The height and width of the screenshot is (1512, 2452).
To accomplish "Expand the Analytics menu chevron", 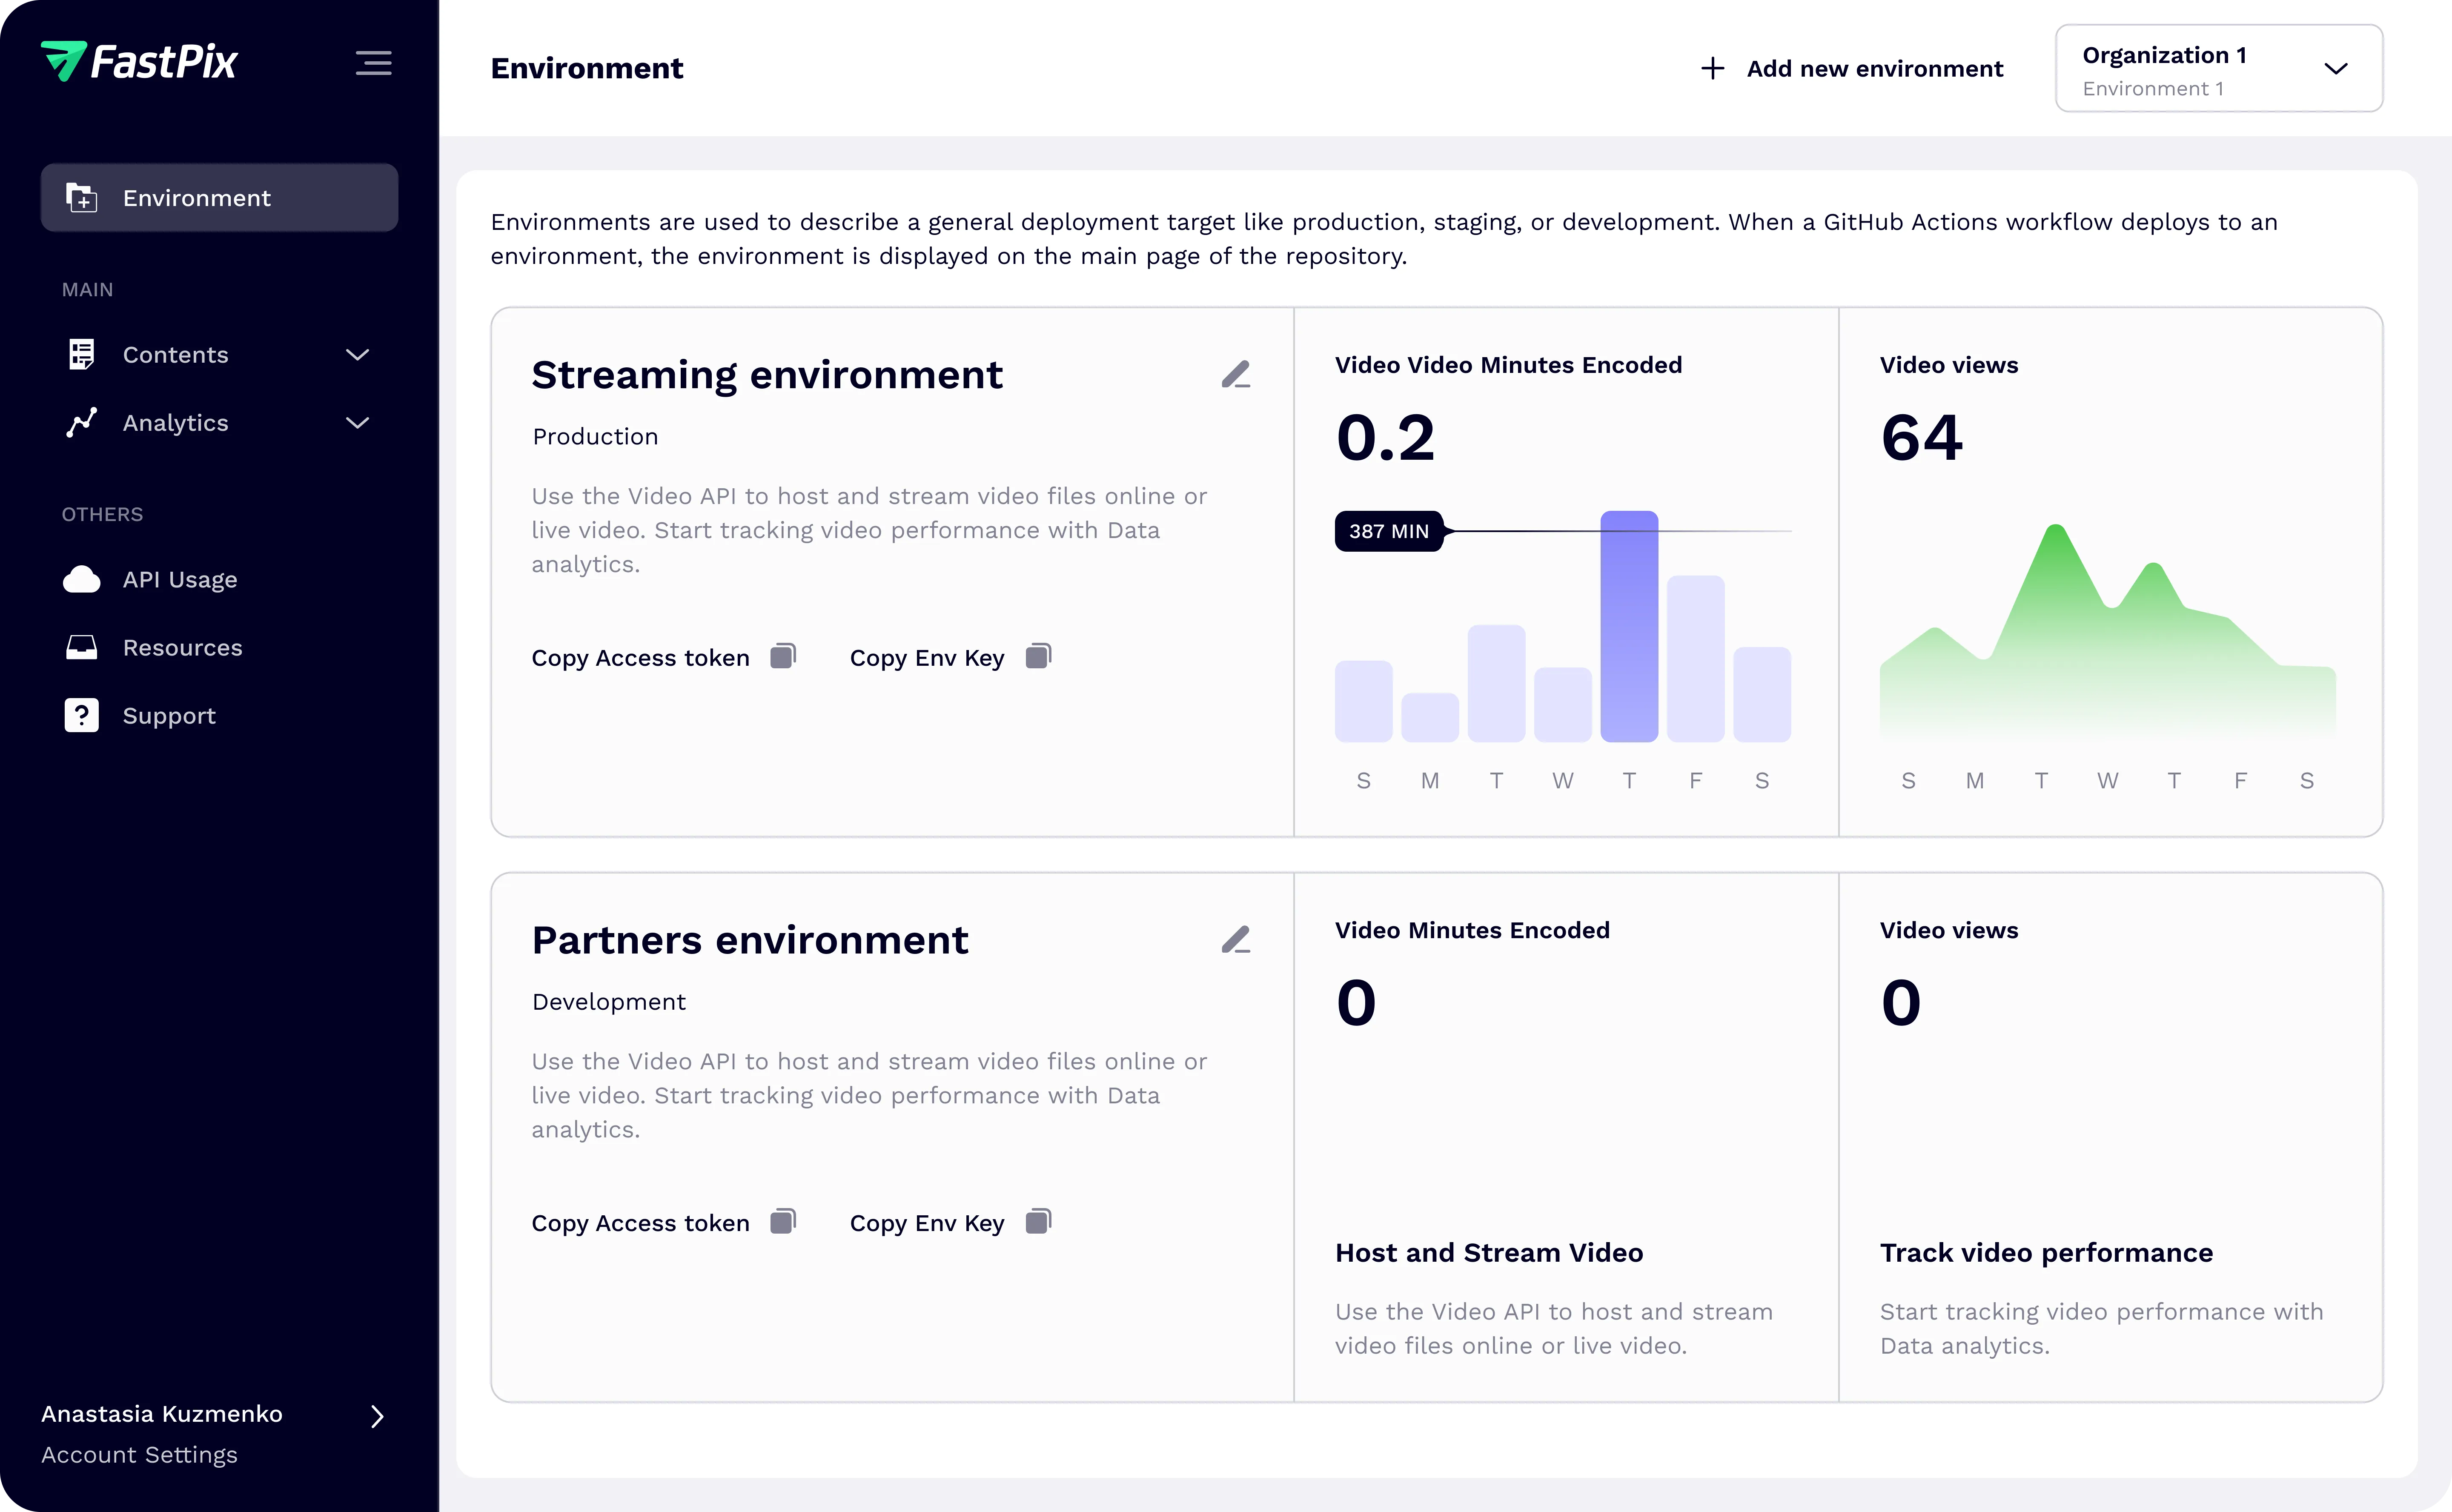I will tap(357, 423).
